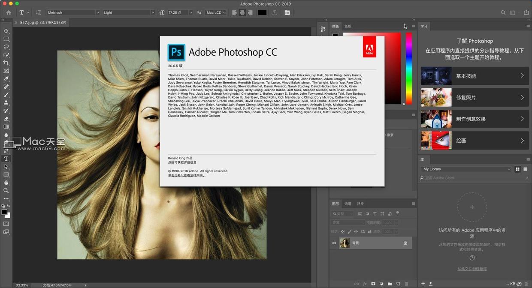This screenshot has height=288, width=532.
Task: Open the 正常 blend mode dropdown
Action: (x=348, y=223)
